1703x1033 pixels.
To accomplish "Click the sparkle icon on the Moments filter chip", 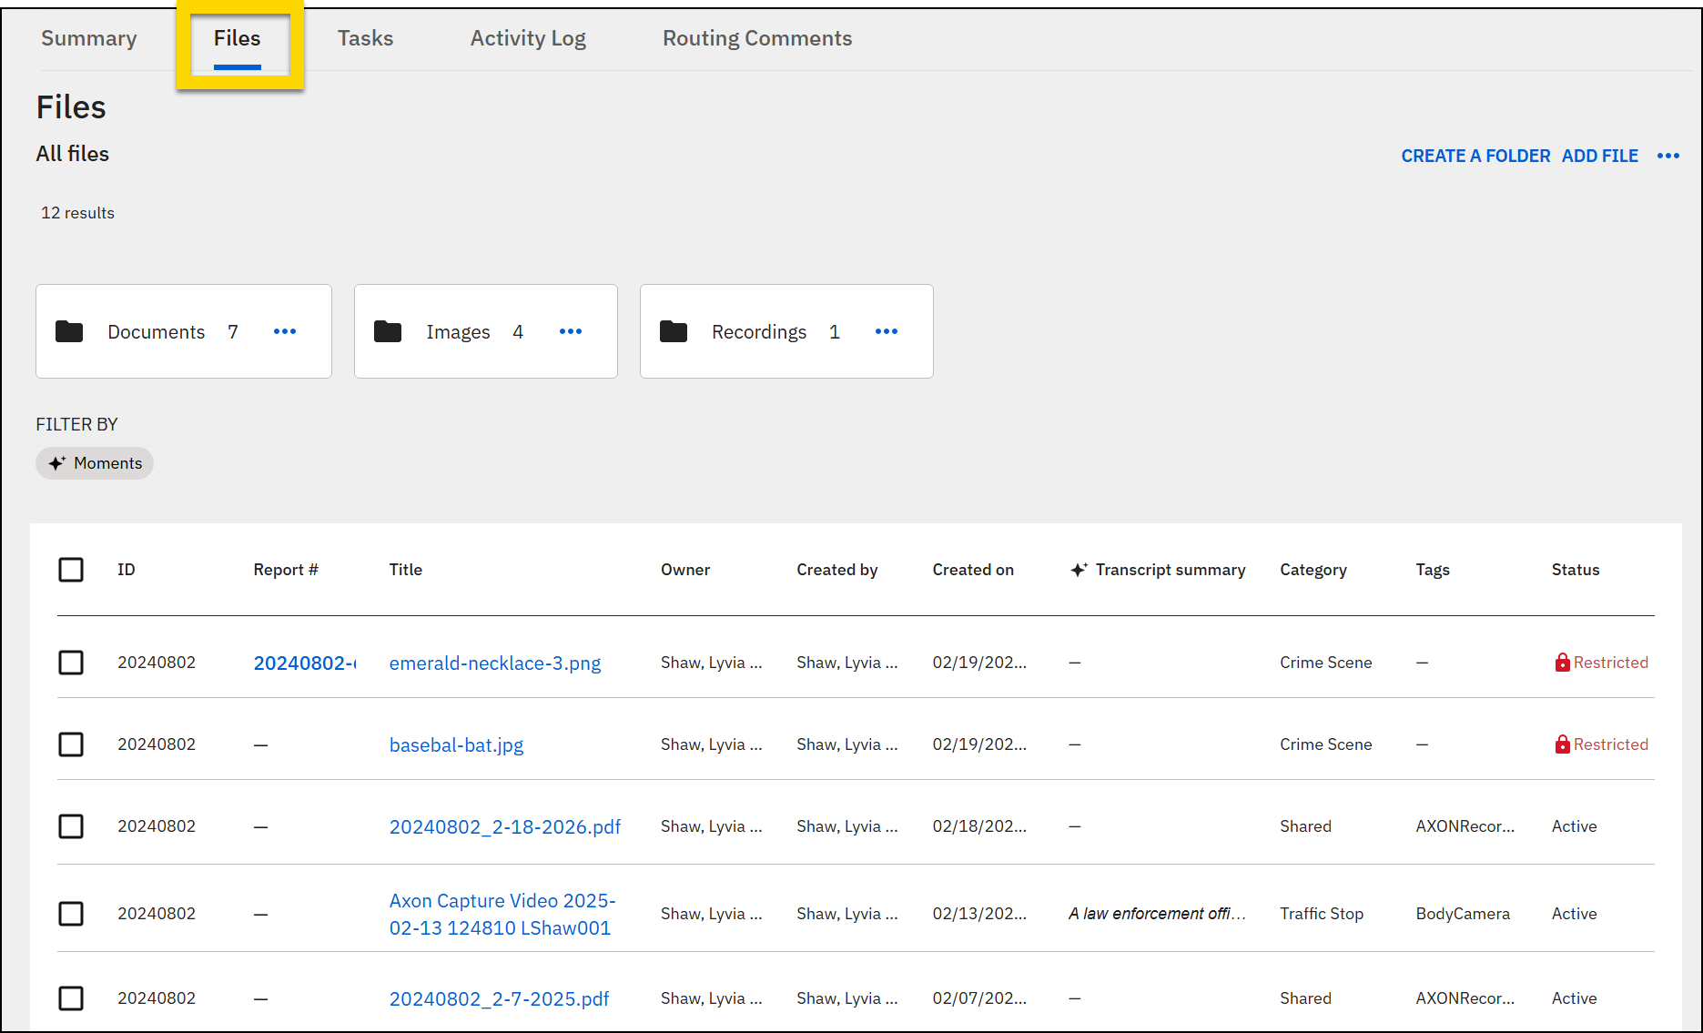I will (x=56, y=462).
